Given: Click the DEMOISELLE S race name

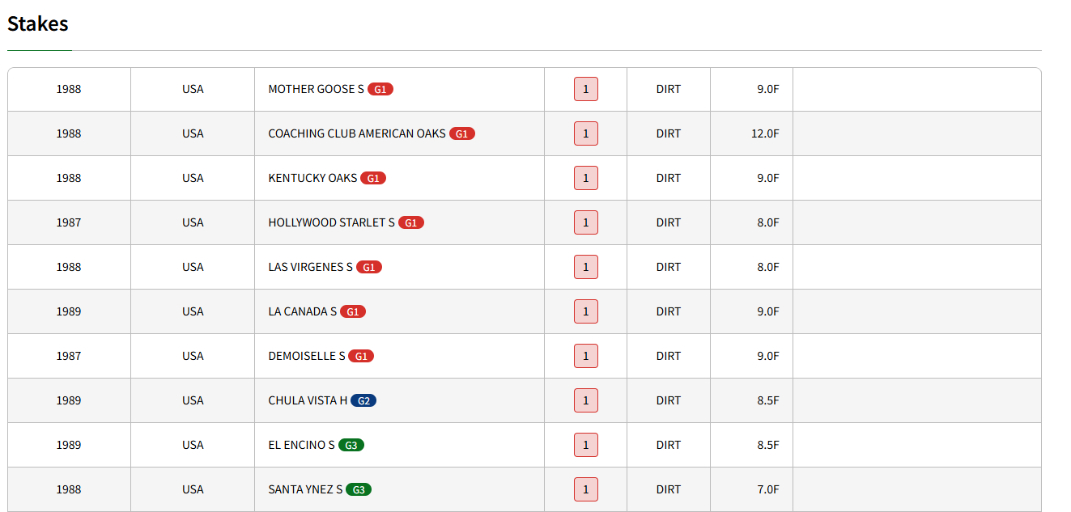Looking at the screenshot, I should point(307,356).
